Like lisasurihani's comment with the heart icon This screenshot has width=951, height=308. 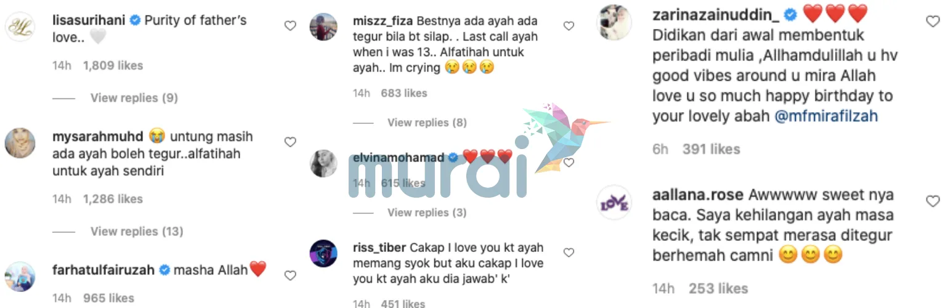tap(290, 26)
